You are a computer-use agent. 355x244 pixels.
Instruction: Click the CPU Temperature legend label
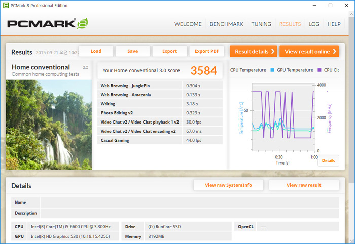click(248, 70)
